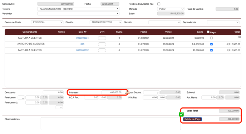The height and width of the screenshot is (134, 246).
Task: Expand the División ADMINISTRATIVOS dropdown
Action: [x=106, y=22]
